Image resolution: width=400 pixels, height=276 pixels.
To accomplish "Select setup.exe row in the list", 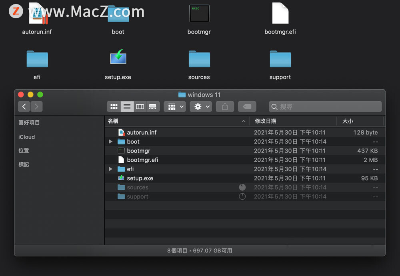I will (x=245, y=178).
